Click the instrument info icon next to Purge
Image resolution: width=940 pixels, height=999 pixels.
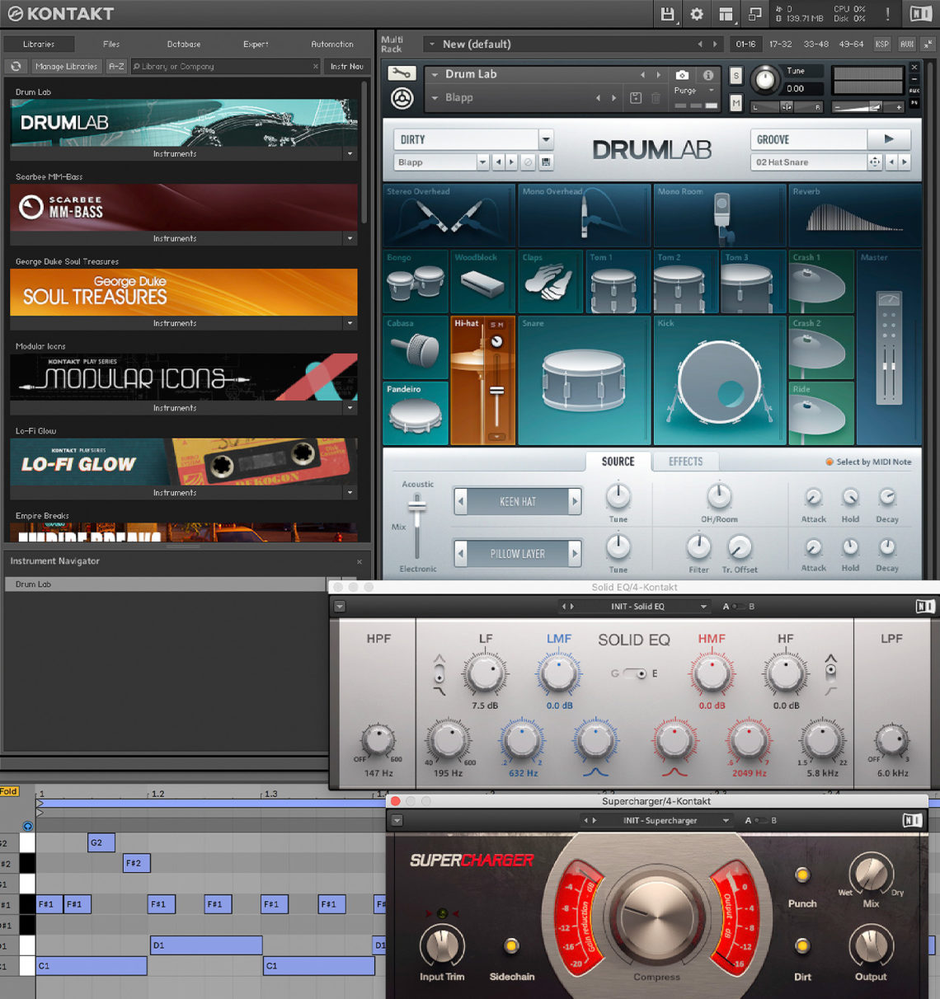(707, 74)
